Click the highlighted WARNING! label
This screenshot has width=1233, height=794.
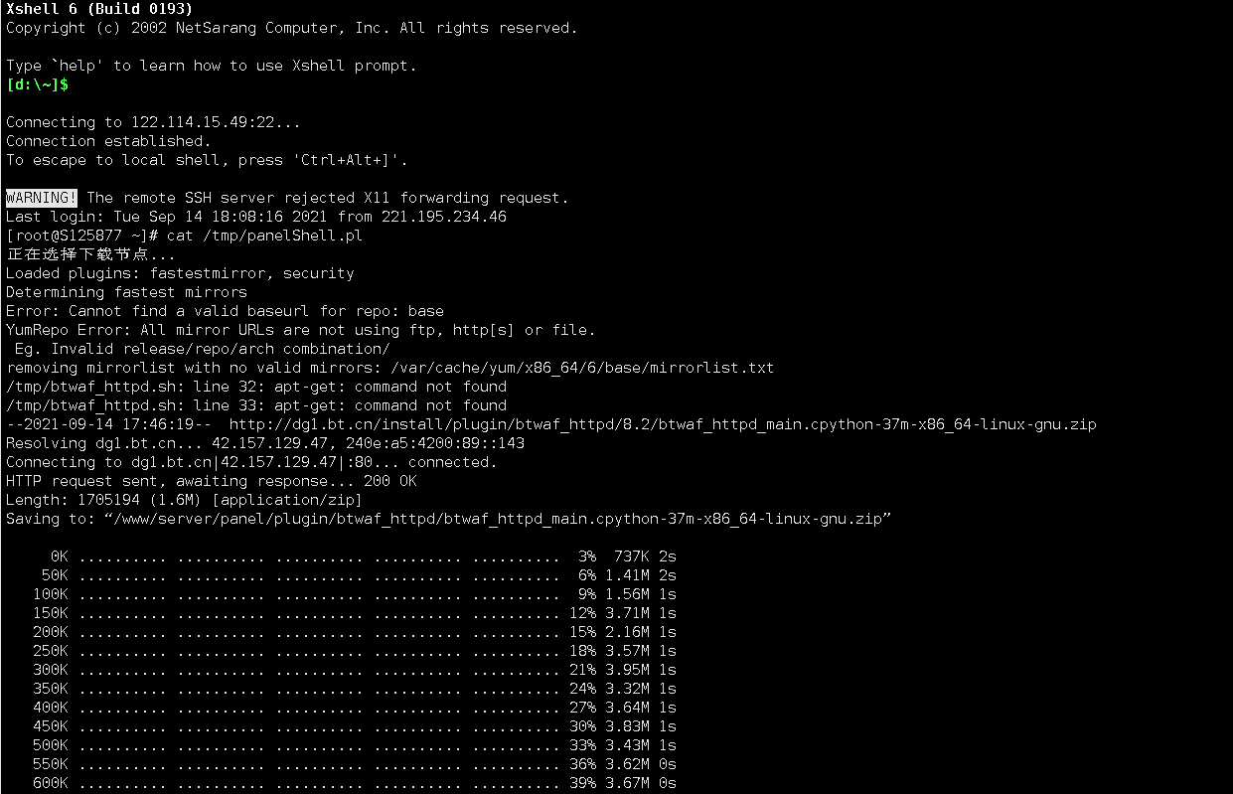(x=42, y=198)
